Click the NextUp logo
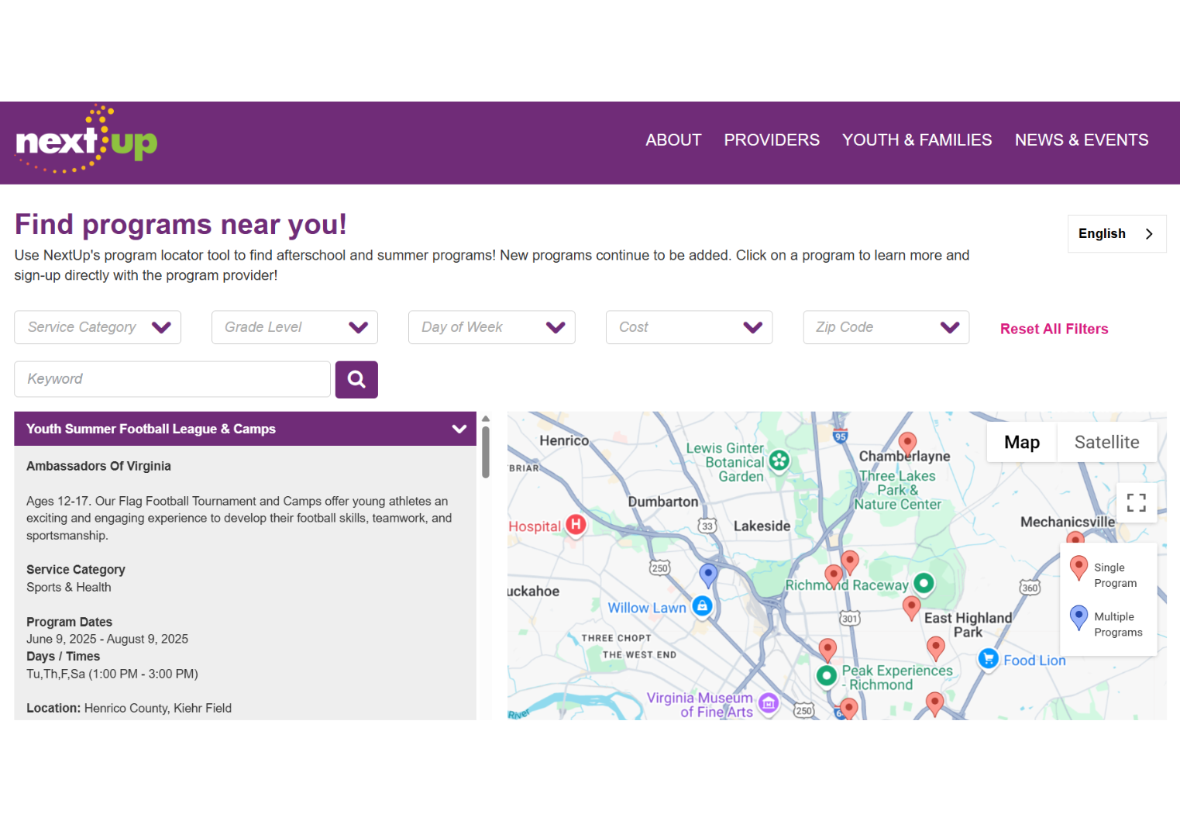 pos(85,140)
